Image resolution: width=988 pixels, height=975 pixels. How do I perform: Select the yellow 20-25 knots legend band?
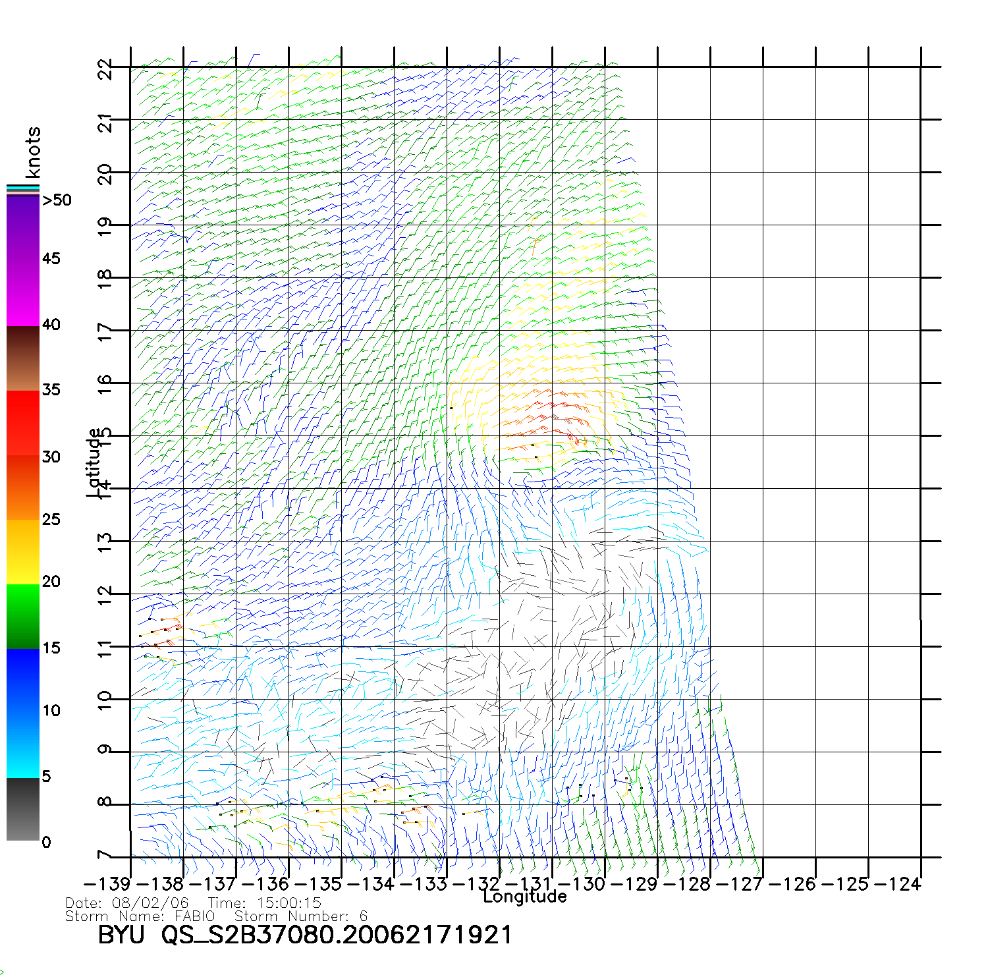tap(22, 552)
